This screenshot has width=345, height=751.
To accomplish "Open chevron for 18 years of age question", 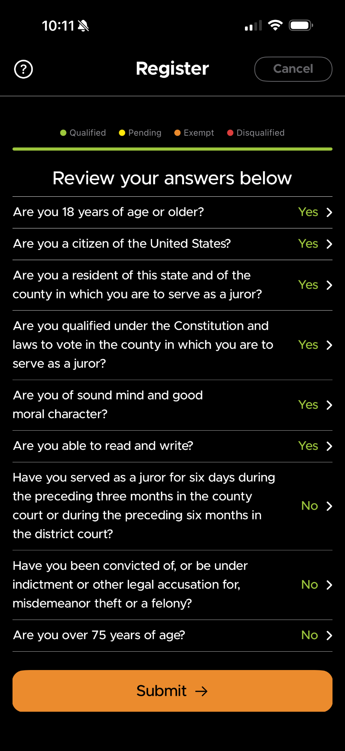I will (329, 212).
